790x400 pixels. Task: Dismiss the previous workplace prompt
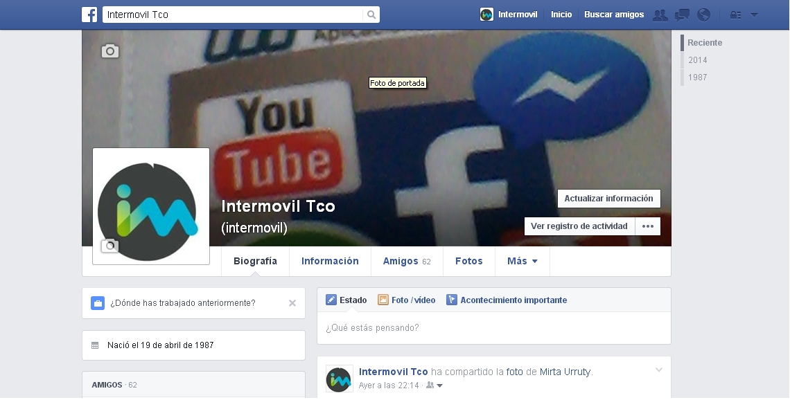click(292, 303)
